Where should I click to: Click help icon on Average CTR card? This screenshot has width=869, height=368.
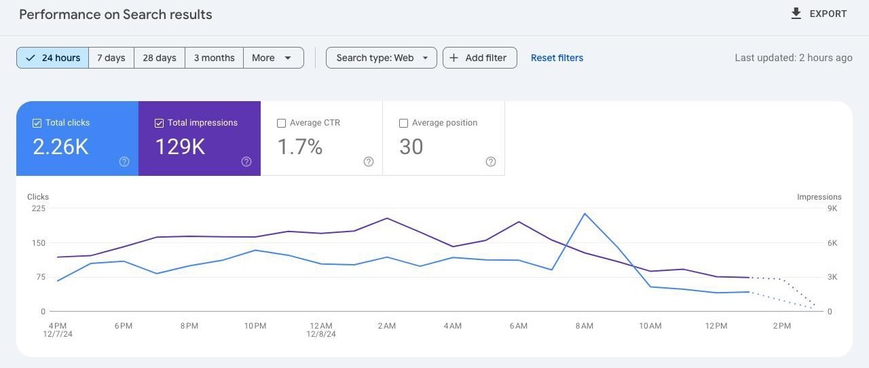[369, 162]
